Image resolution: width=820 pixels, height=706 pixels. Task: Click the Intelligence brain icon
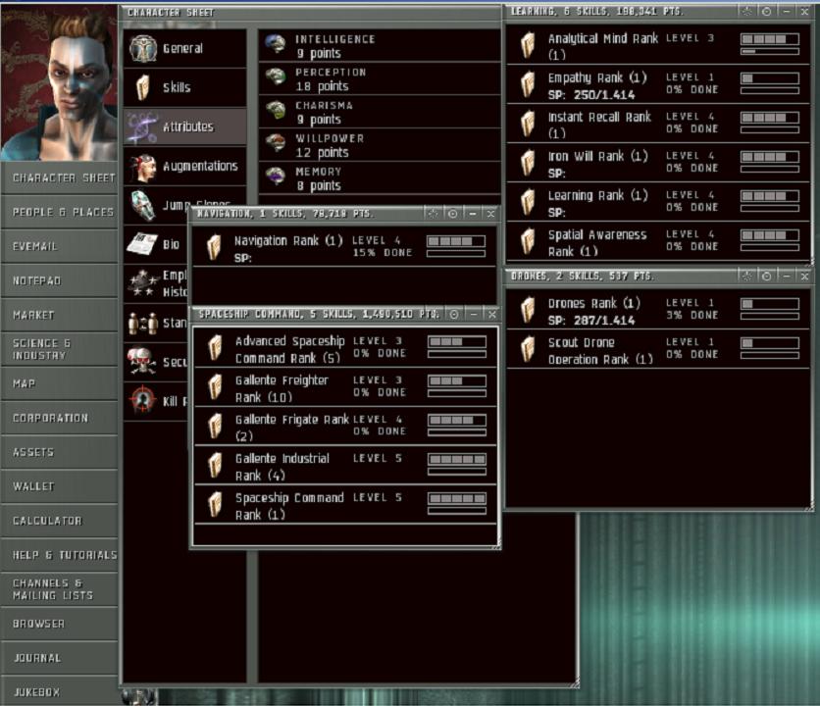(x=276, y=43)
